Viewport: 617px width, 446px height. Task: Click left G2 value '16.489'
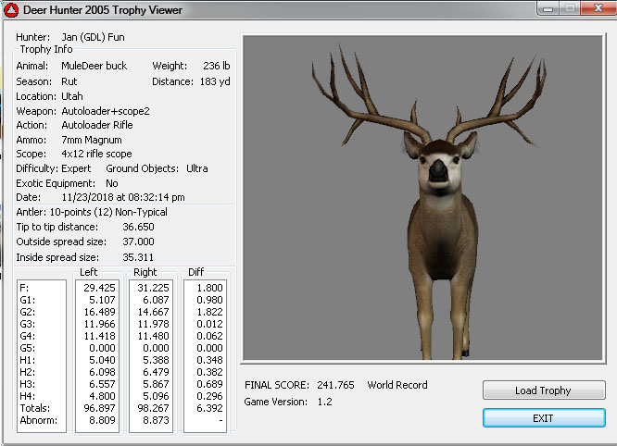point(99,312)
